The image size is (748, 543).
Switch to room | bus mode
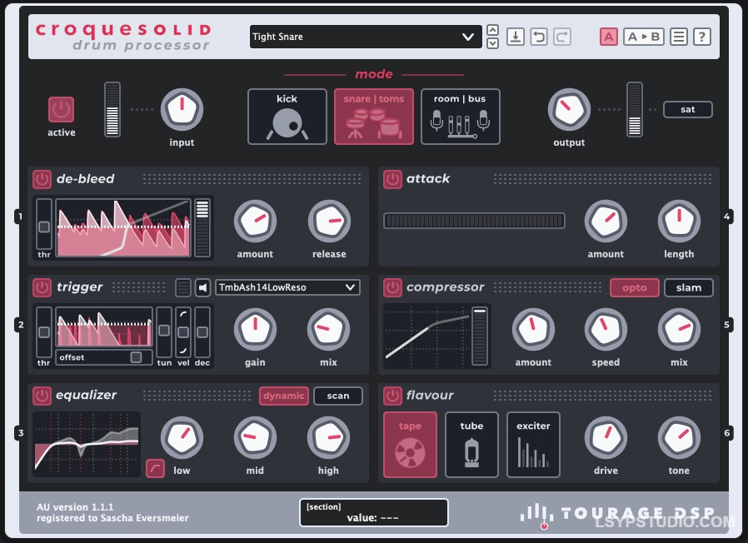point(460,116)
